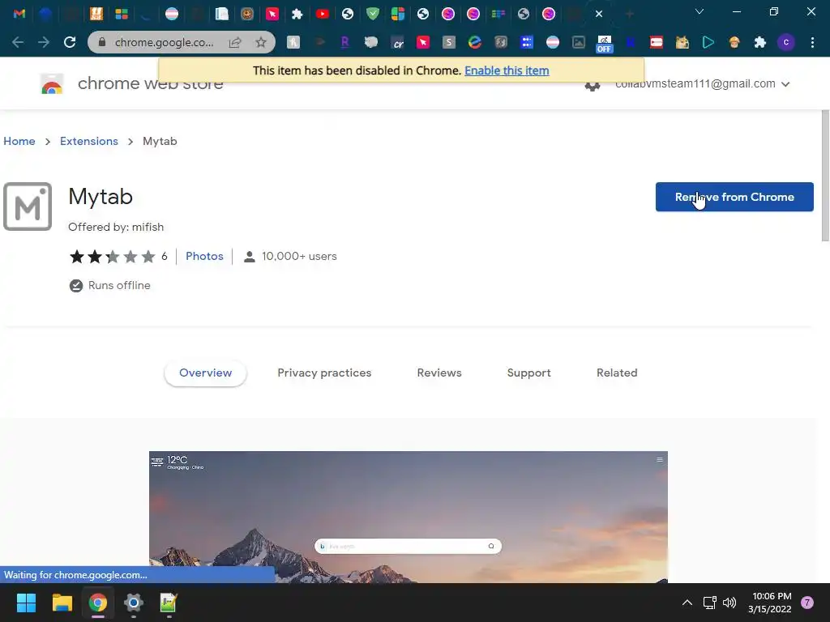The width and height of the screenshot is (830, 622).
Task: Open the purple C profile avatar
Action: click(786, 42)
